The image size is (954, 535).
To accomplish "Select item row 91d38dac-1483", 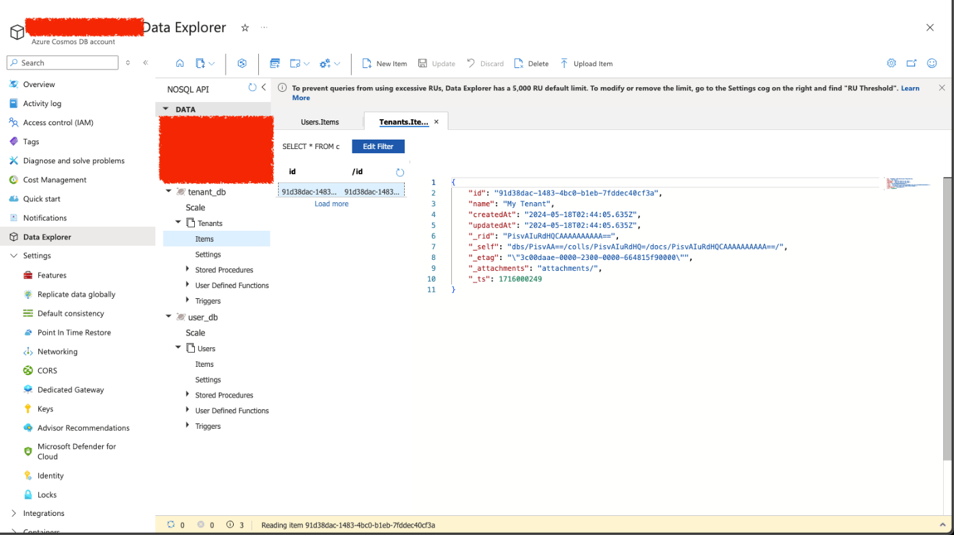I will coord(341,192).
